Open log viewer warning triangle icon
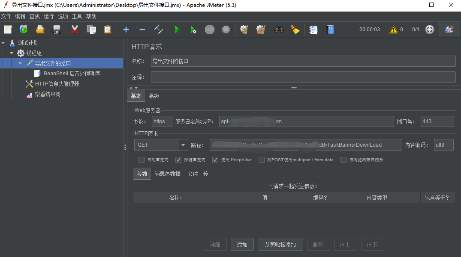Viewport: 461px width, 257px height. tap(393, 30)
